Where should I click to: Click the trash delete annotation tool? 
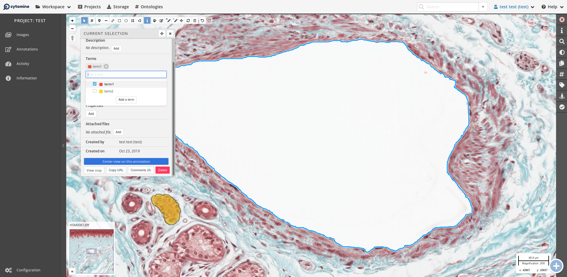pos(195,21)
